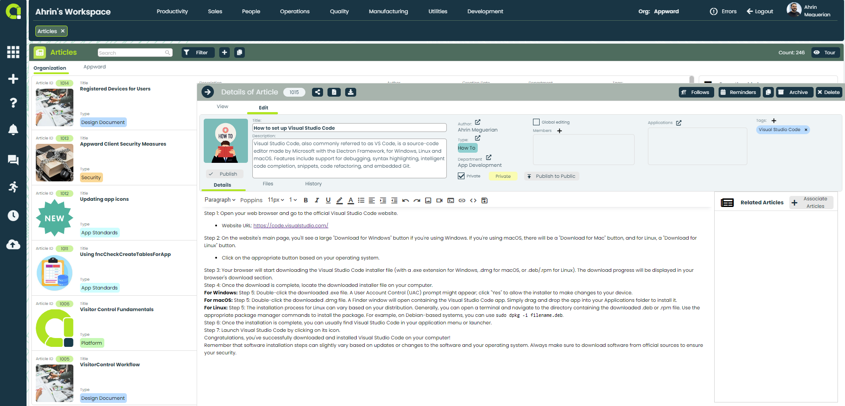Switch to the History tab
The width and height of the screenshot is (845, 406).
click(313, 184)
